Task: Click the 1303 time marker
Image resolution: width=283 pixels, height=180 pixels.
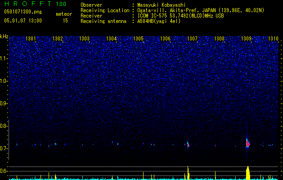Action: click(x=85, y=39)
